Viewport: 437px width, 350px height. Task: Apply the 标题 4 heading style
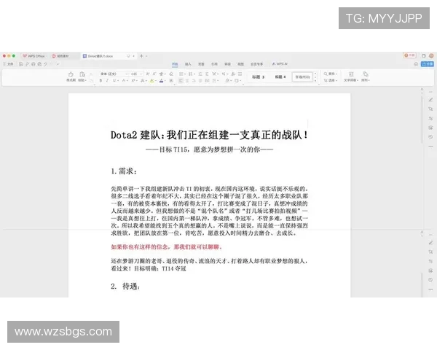280,77
